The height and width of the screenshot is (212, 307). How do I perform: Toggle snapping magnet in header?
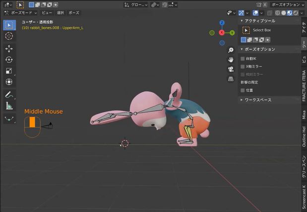click(165, 4)
